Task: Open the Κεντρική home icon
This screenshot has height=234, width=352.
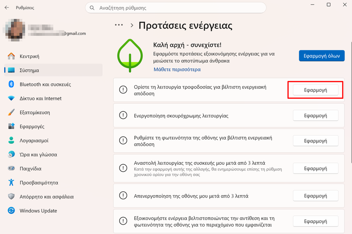Action: [12, 56]
